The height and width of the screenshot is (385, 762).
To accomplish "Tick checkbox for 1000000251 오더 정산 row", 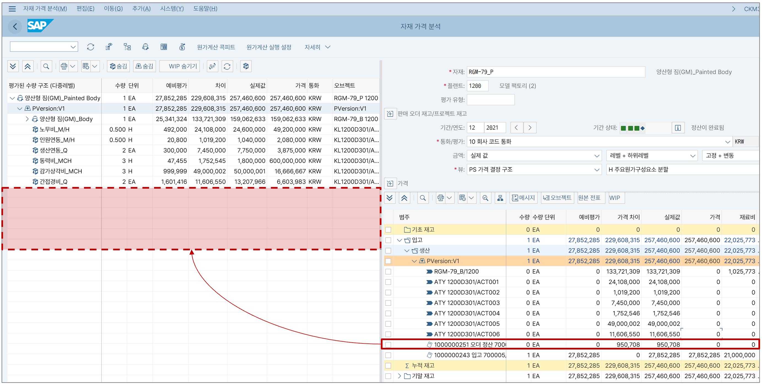I will click(388, 345).
